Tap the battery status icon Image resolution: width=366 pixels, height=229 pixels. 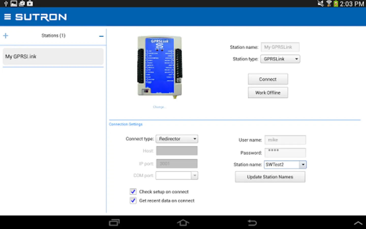(x=336, y=4)
